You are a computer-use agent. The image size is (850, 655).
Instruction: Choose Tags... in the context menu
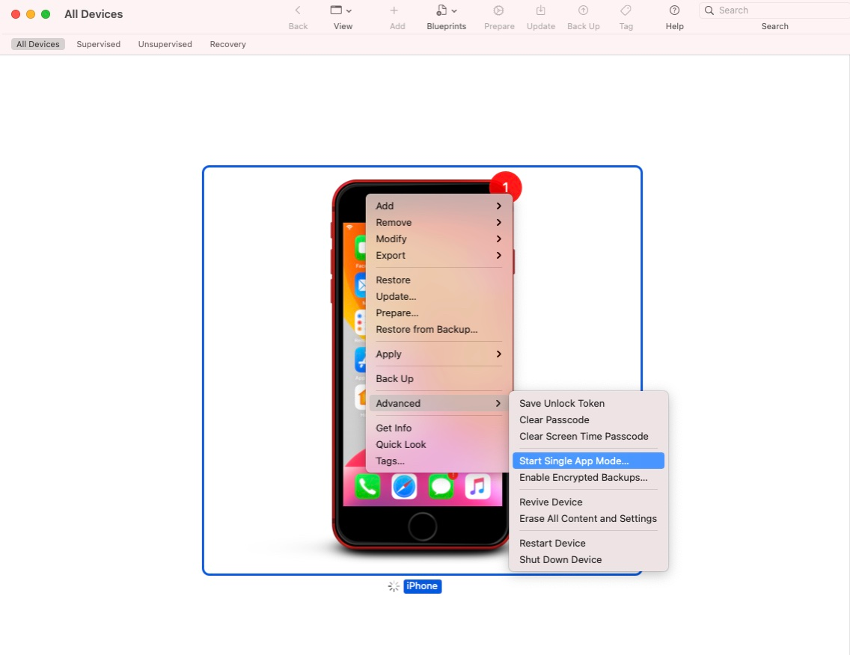tap(439, 461)
